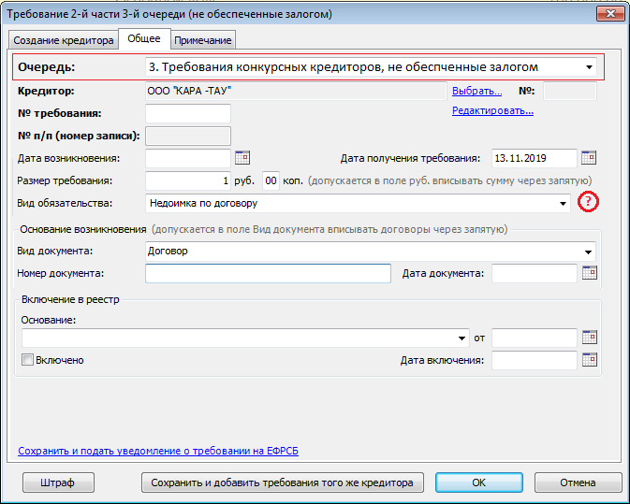
Task: Click the Выбрать creditor link
Action: point(476,92)
